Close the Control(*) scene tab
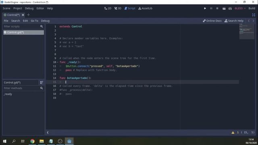Viewport: 258px width, 145px height. point(23,15)
